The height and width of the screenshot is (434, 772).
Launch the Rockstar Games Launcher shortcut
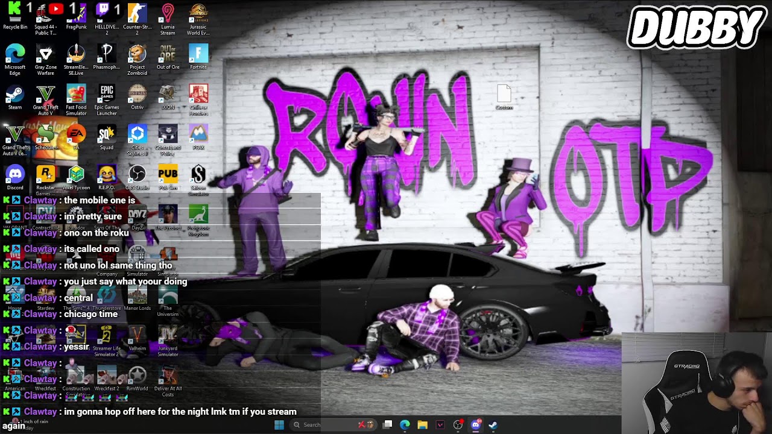[x=45, y=181]
